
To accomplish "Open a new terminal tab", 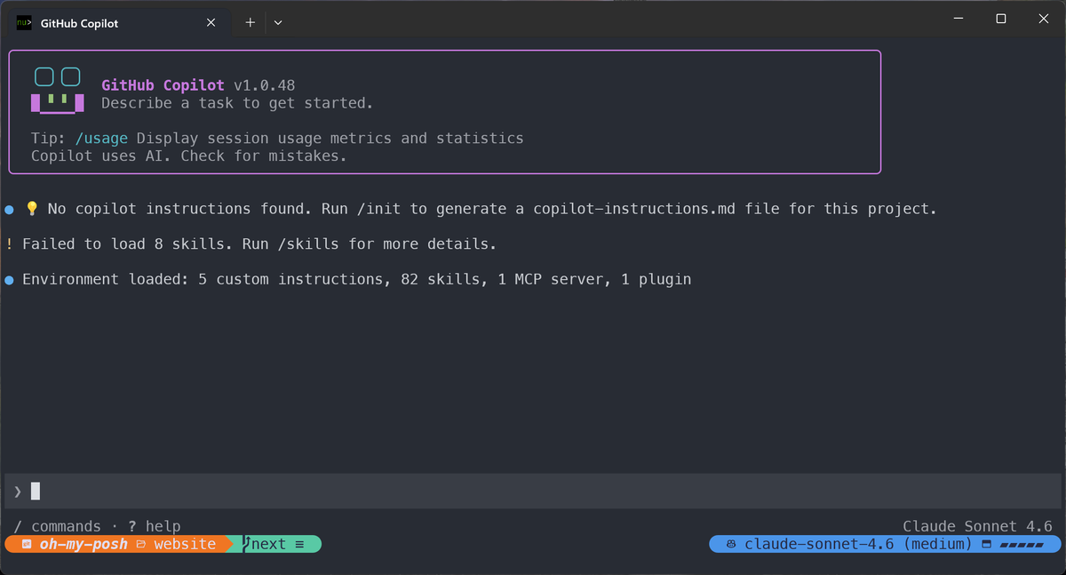I will click(x=250, y=23).
